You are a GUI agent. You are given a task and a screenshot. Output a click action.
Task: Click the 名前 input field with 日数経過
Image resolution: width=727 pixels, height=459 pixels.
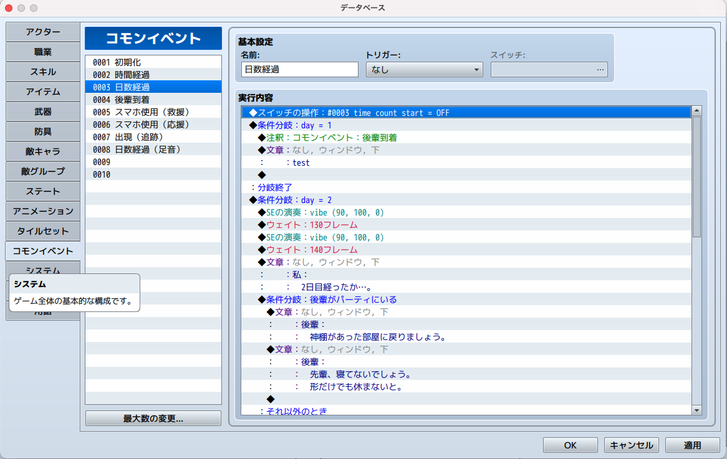click(300, 70)
